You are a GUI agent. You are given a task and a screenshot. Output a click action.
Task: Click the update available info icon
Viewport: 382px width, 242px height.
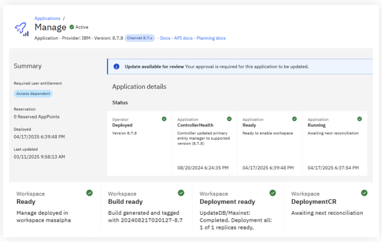[116, 67]
